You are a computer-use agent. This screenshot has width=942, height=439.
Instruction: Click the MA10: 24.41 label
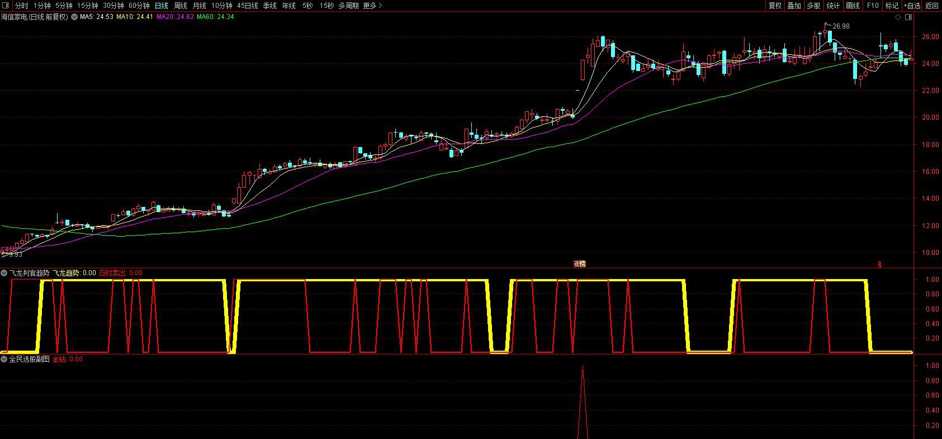pos(135,17)
